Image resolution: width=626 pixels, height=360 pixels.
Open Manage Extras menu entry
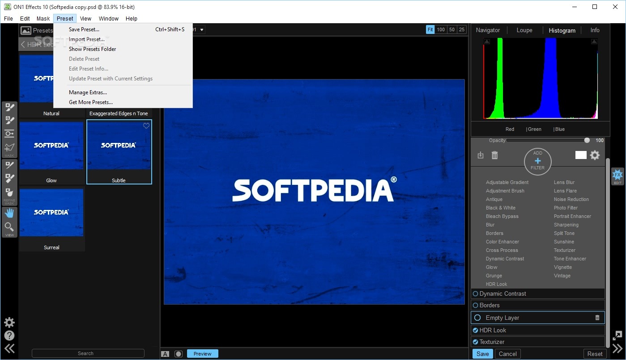[x=88, y=92]
